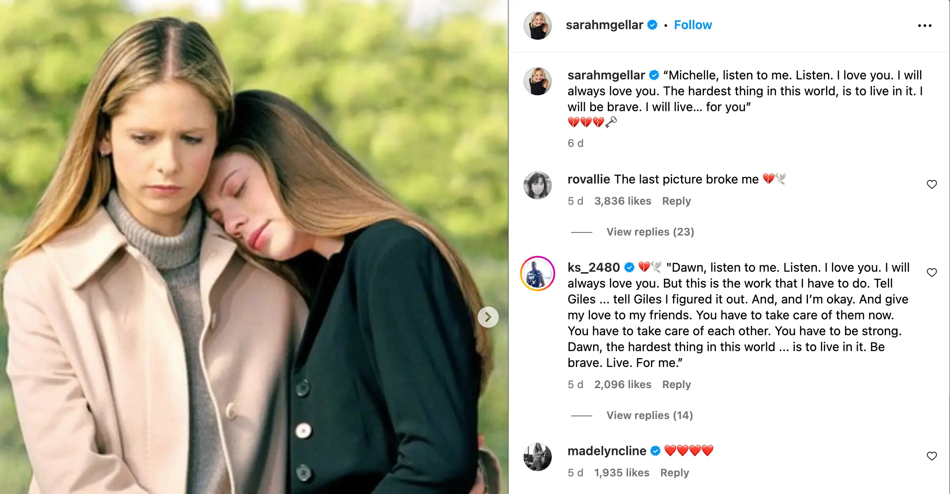This screenshot has height=494, width=950.
Task: Reply to rovallie's comment
Action: click(676, 201)
